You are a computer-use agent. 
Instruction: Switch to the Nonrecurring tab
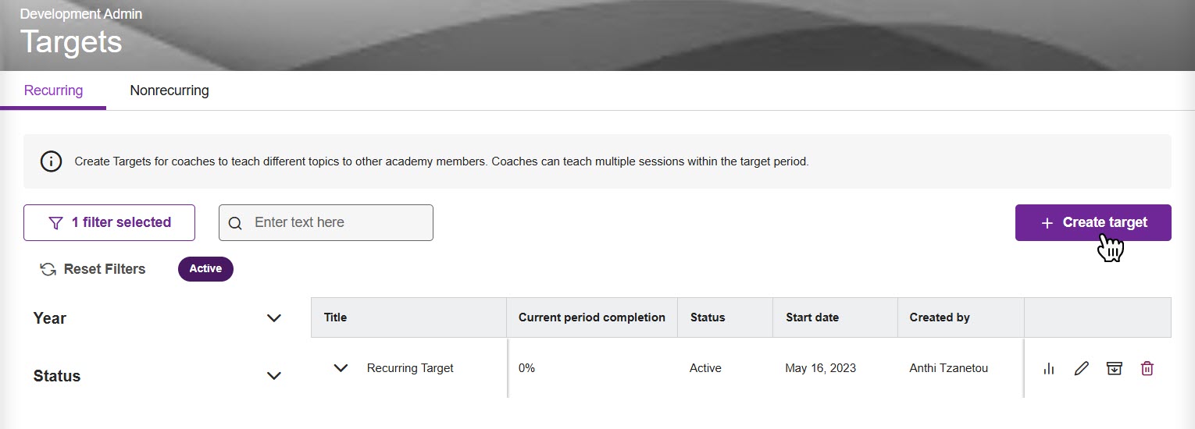169,90
